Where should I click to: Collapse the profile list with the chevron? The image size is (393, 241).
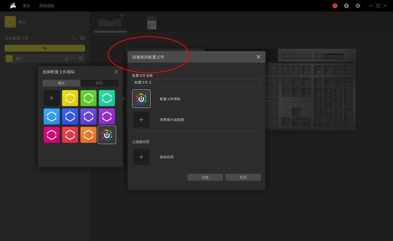click(83, 22)
